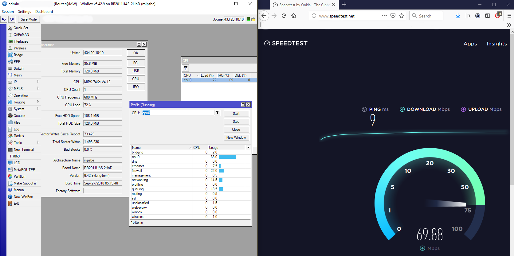This screenshot has width=514, height=256.
Task: Open the Dashboard menu
Action: click(44, 12)
